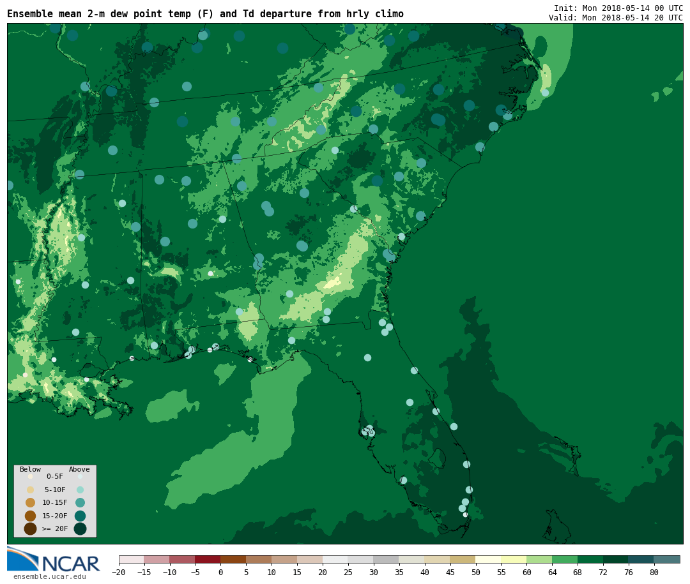Pick the gold color segment between 45 and 50
Screen dimensions: 690x584
coord(463,559)
